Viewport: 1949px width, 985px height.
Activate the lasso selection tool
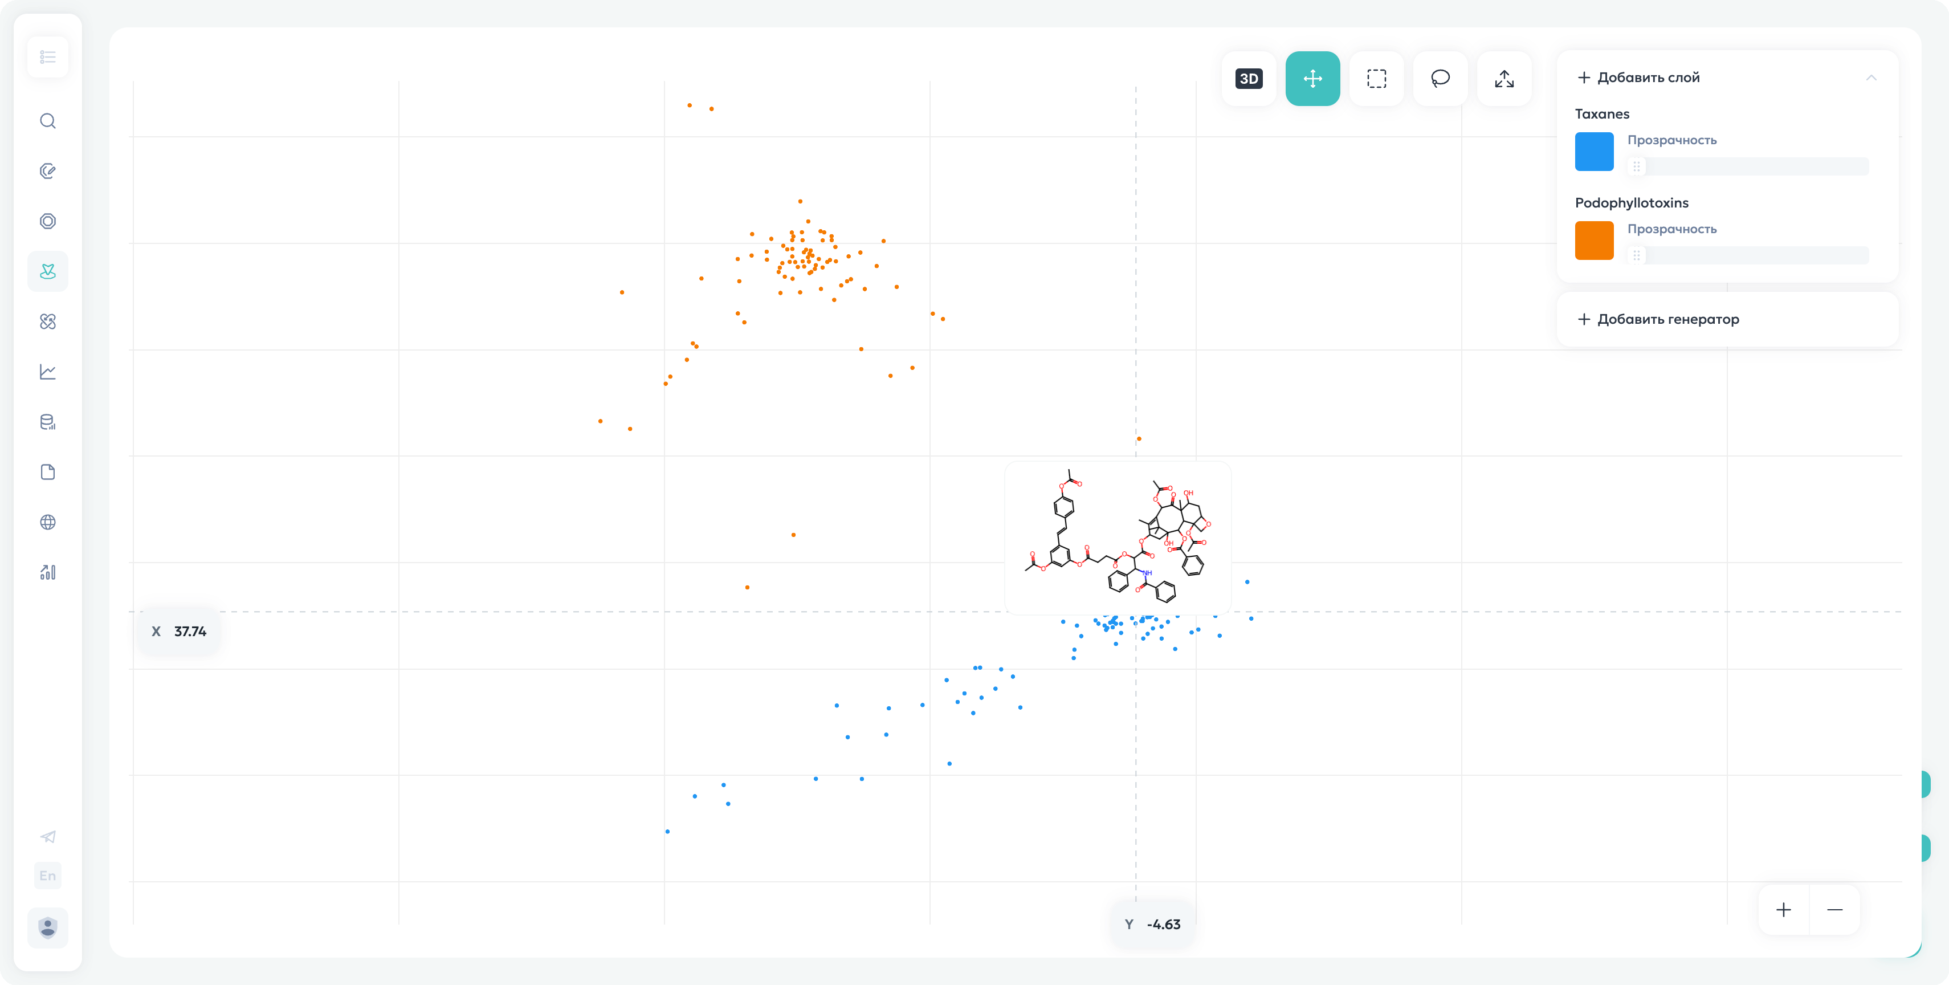1440,79
